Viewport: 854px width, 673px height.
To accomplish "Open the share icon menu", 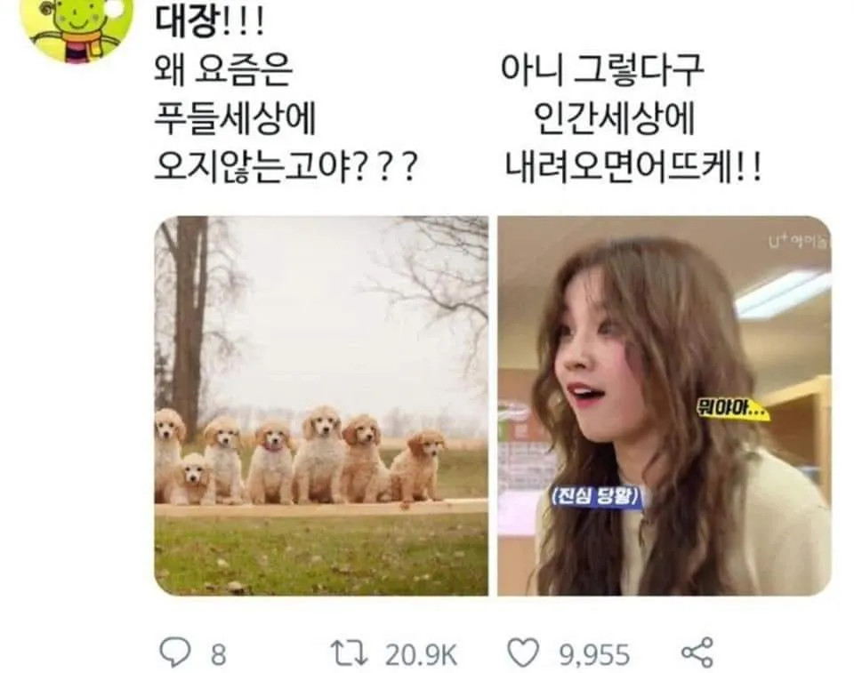I will tap(697, 653).
